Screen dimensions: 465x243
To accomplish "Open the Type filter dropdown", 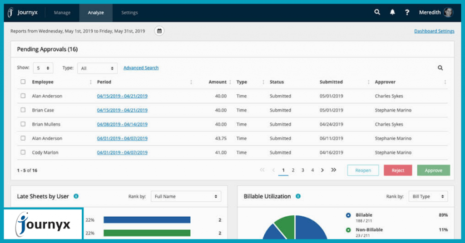I will click(97, 68).
